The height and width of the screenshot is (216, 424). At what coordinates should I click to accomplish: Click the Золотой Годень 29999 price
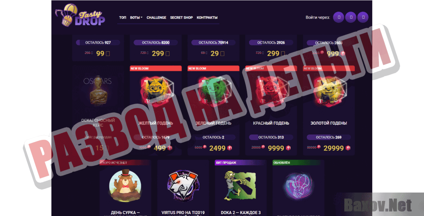tap(334, 148)
